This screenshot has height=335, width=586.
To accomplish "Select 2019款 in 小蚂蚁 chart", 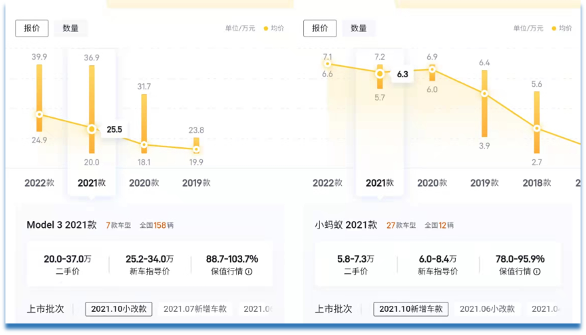I will pos(484,183).
